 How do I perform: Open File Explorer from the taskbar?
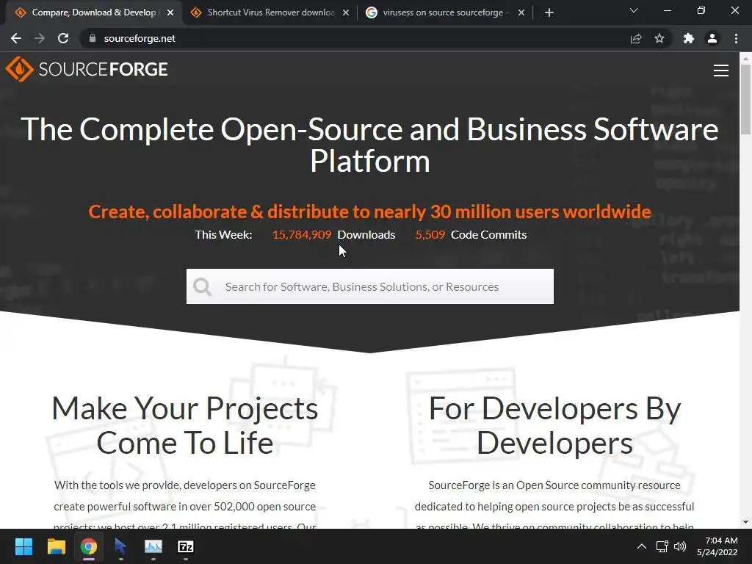[x=56, y=546]
